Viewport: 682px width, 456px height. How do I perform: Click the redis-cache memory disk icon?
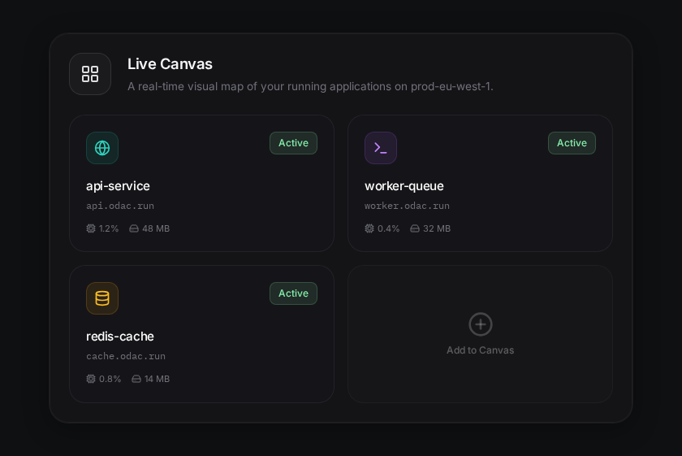(x=136, y=379)
